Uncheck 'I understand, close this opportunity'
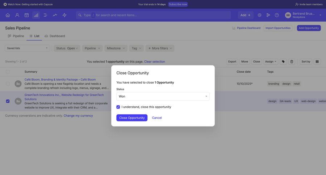Screen dimensions: 326x175 (x=118, y=107)
